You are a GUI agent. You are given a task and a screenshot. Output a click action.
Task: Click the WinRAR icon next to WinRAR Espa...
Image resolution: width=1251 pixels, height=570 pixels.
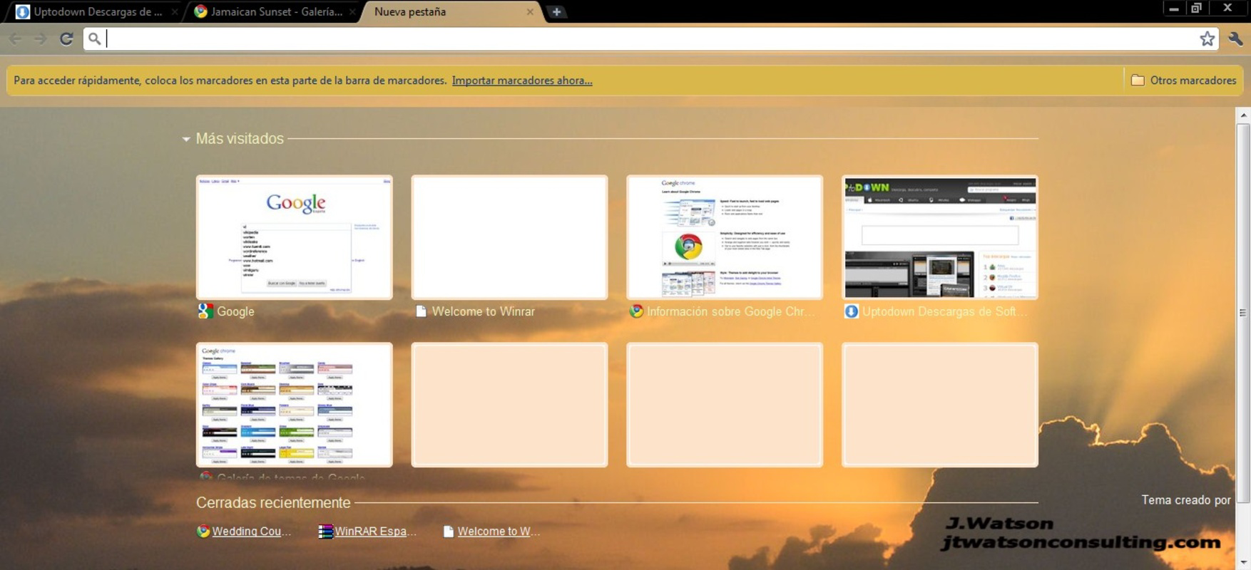tap(325, 531)
